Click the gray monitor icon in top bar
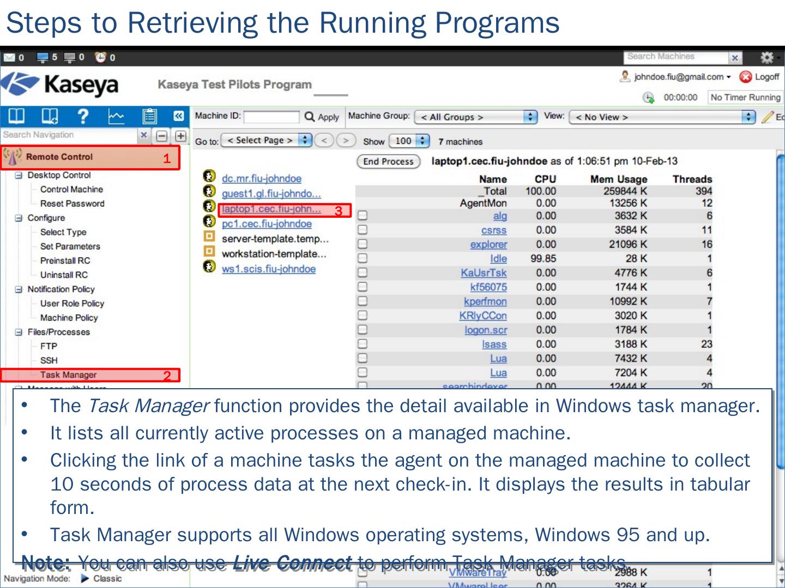The width and height of the screenshot is (785, 588). point(70,57)
